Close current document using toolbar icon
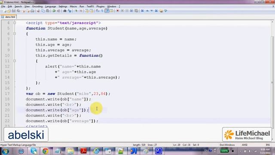Screen dimensions: 275x155 [23, 11]
